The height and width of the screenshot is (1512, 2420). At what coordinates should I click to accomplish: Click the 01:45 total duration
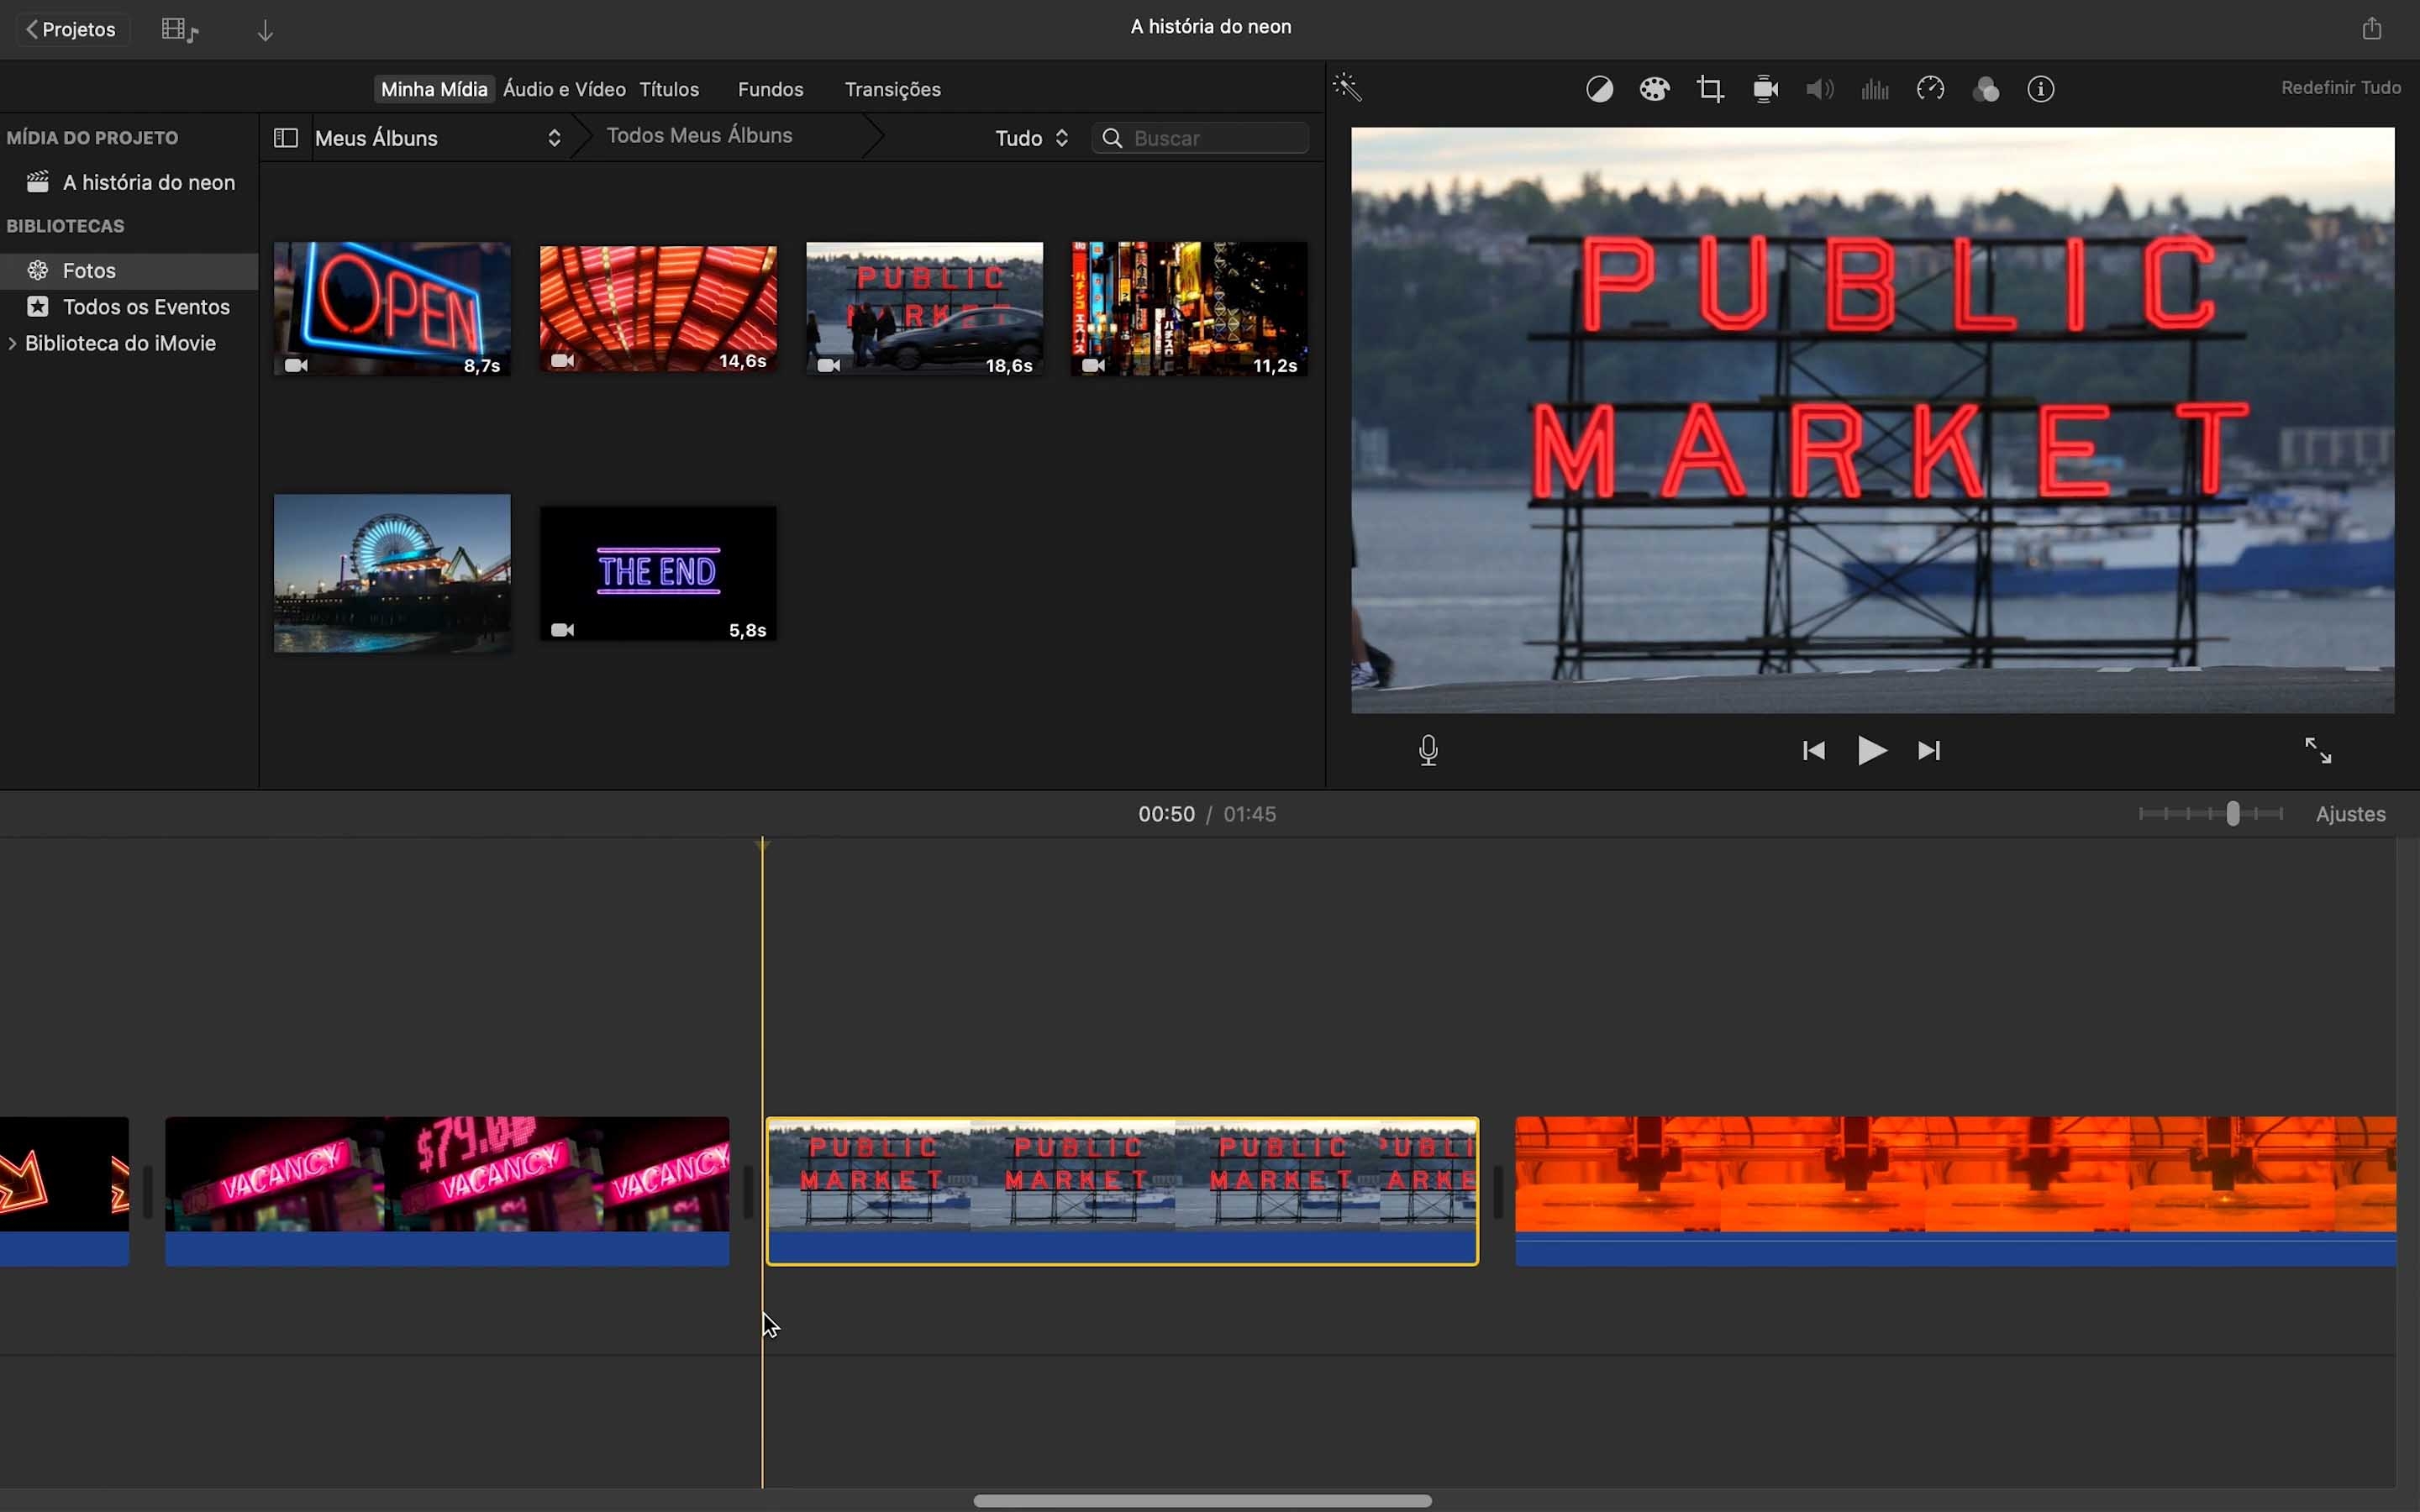[x=1250, y=814]
